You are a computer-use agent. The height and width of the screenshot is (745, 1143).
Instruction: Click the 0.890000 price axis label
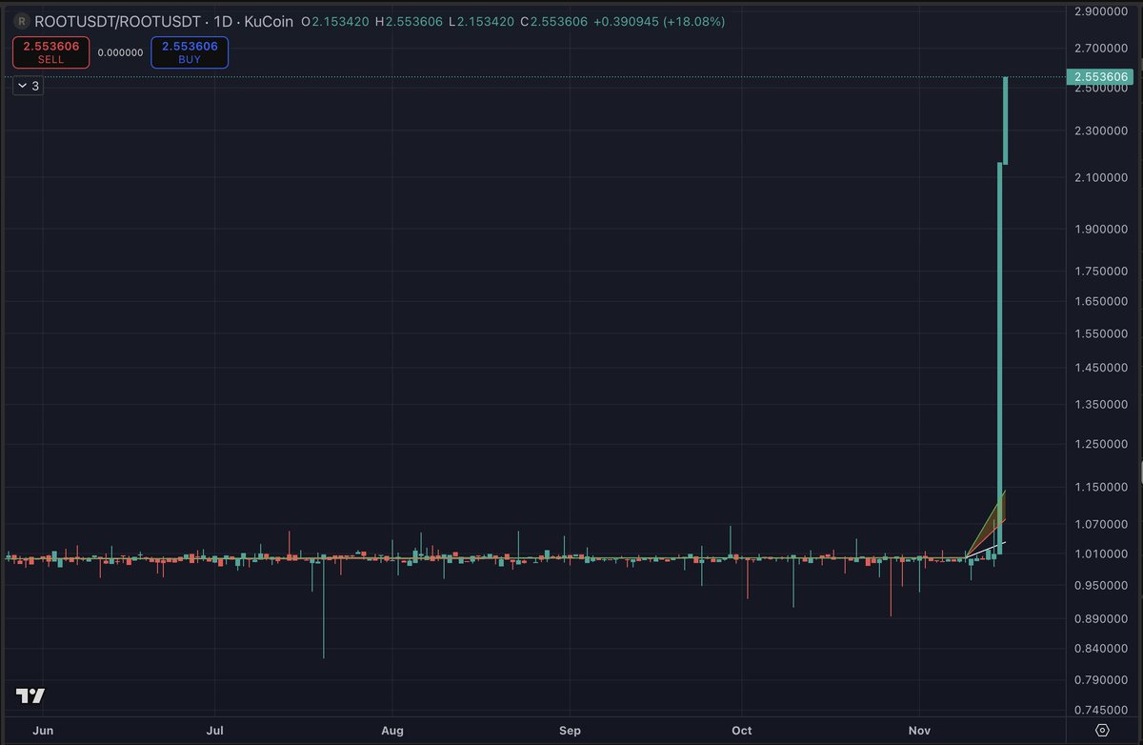pos(1101,619)
